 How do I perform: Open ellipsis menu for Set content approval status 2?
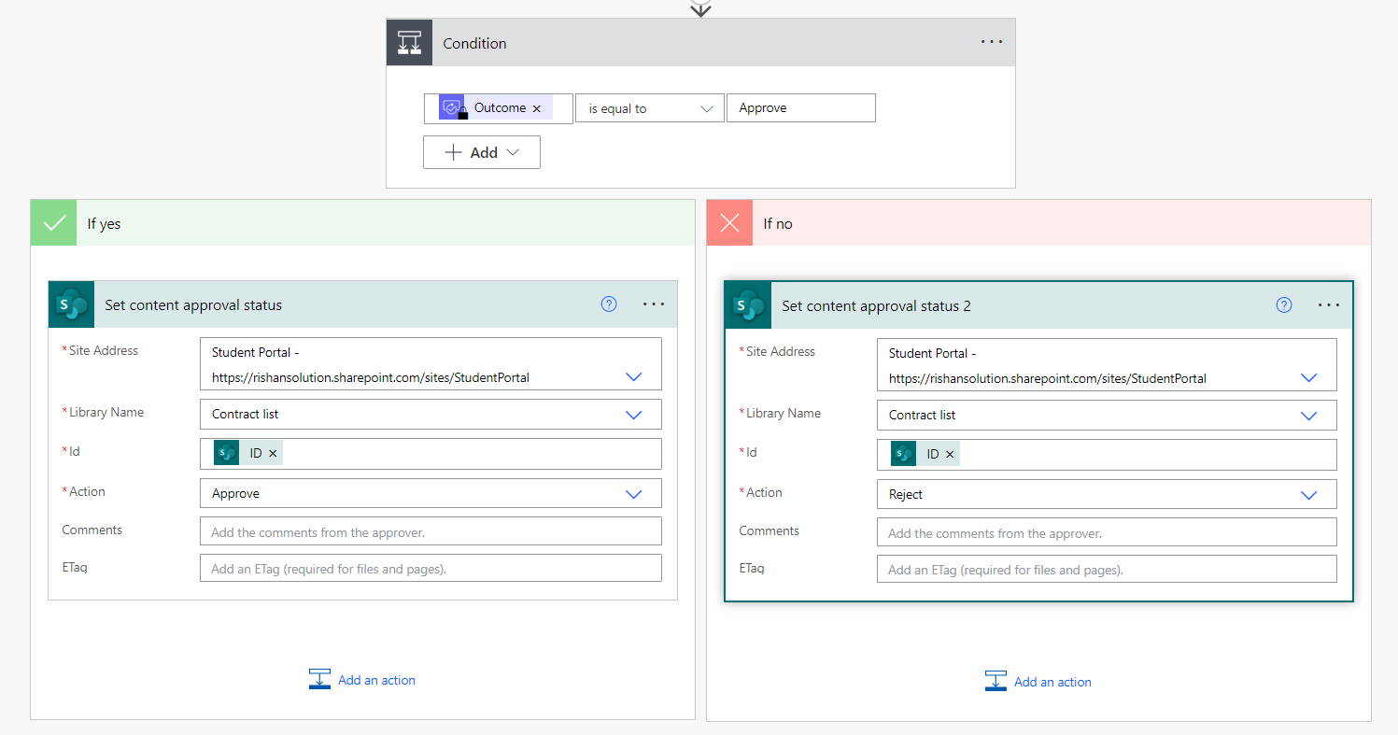[1329, 305]
